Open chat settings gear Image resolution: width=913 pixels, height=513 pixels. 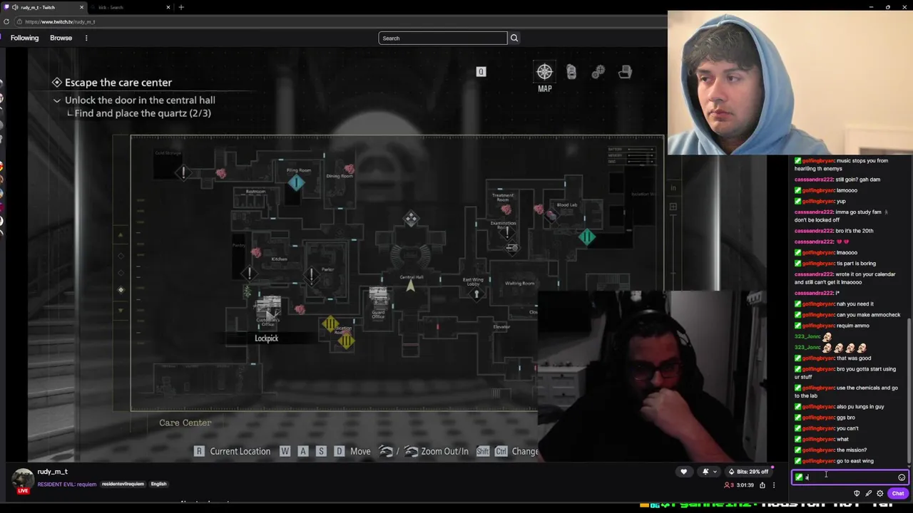pyautogui.click(x=879, y=493)
